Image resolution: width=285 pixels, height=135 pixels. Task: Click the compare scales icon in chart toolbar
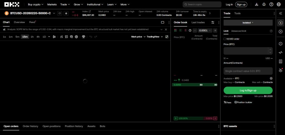83,37
